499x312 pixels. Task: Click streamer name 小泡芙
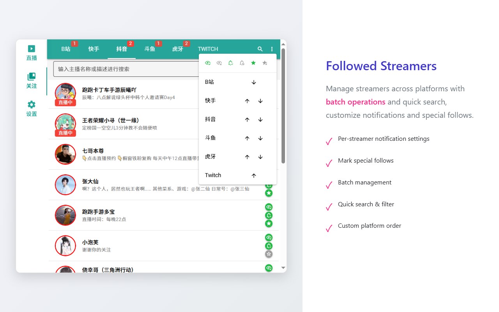[x=90, y=242]
